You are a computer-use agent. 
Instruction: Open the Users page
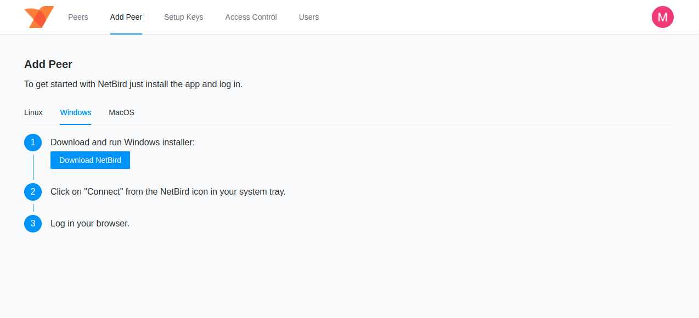(x=309, y=17)
